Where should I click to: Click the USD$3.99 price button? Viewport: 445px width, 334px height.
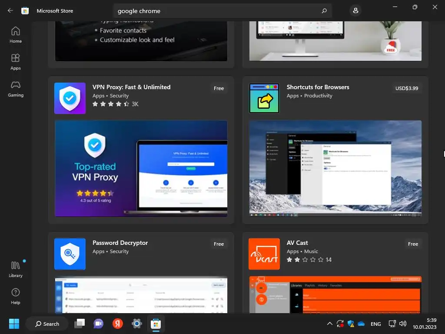point(407,88)
